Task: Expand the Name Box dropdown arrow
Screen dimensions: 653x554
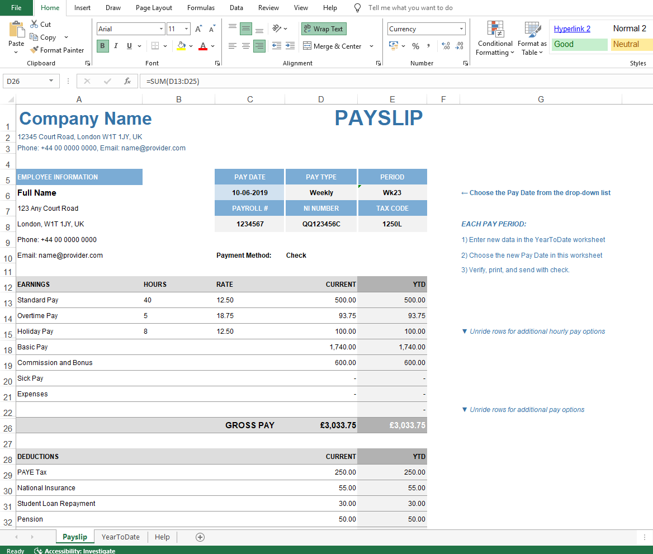Action: [x=51, y=81]
